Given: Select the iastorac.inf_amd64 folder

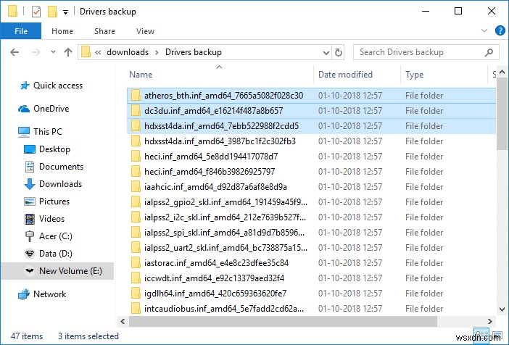Looking at the screenshot, I should point(311,263).
